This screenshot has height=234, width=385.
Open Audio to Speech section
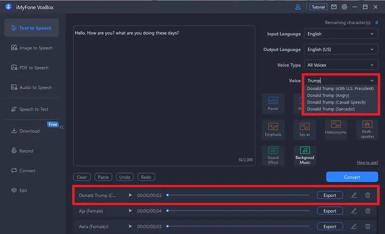point(31,88)
